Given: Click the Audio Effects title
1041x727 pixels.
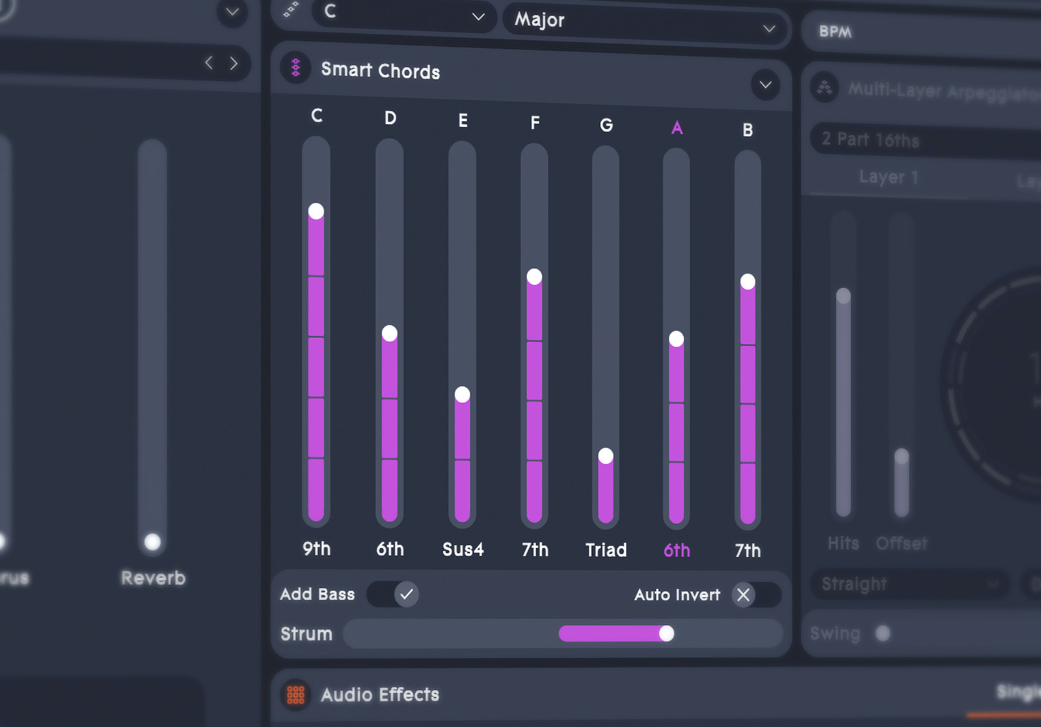Looking at the screenshot, I should [380, 694].
